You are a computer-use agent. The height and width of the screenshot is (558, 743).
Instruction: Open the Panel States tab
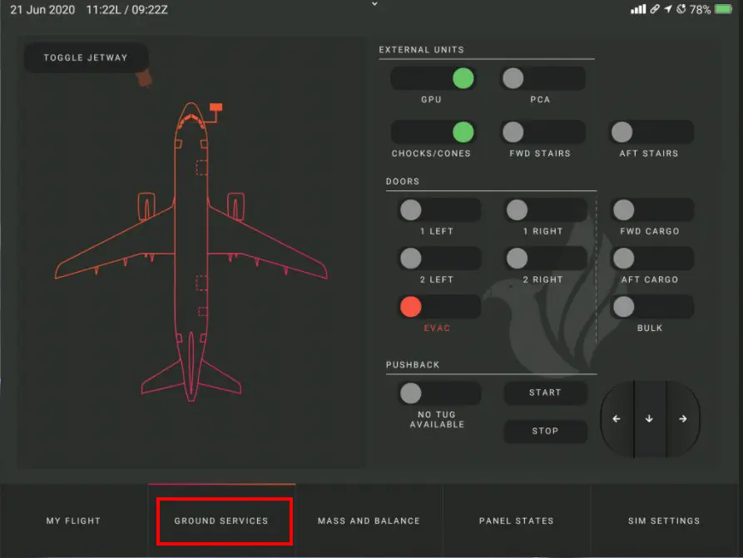(517, 521)
